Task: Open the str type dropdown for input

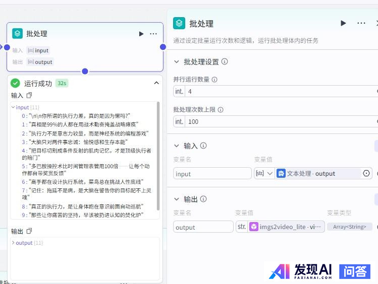Action: coord(264,173)
